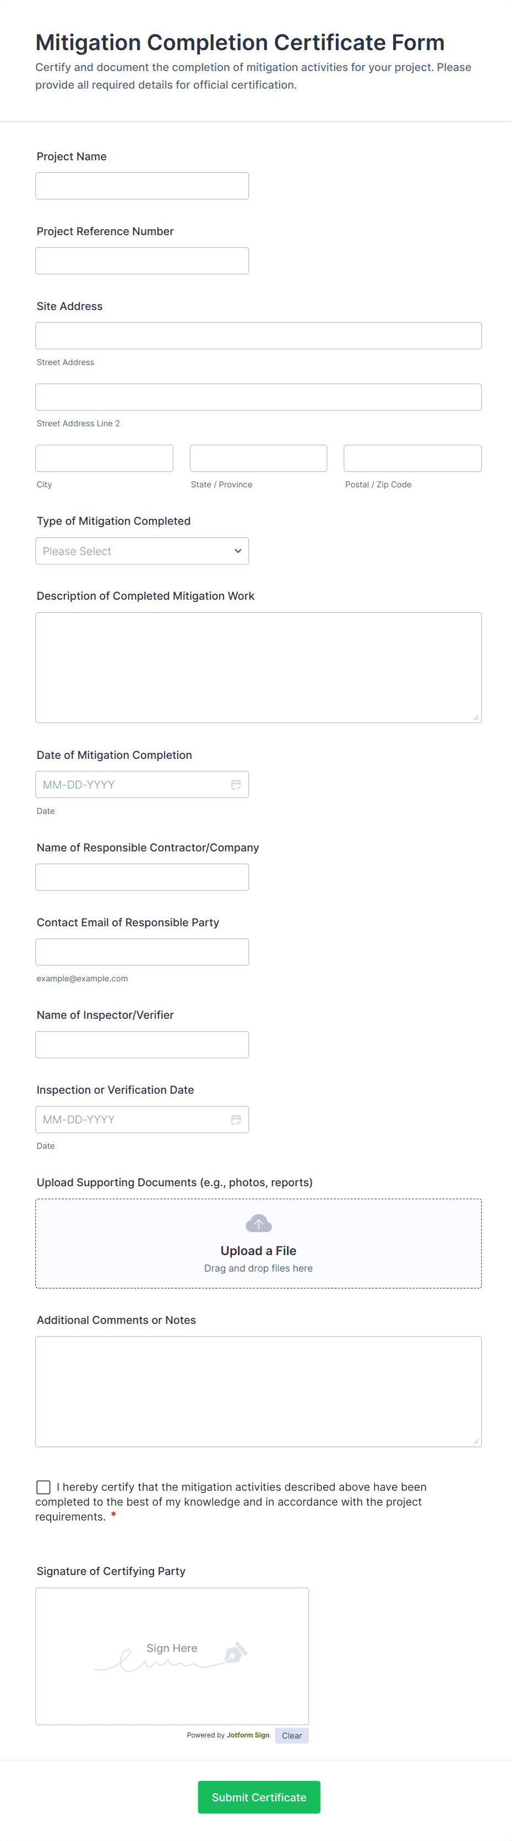This screenshot has height=1841, width=512.
Task: Click the Postal / Zip Code field
Action: [x=412, y=458]
